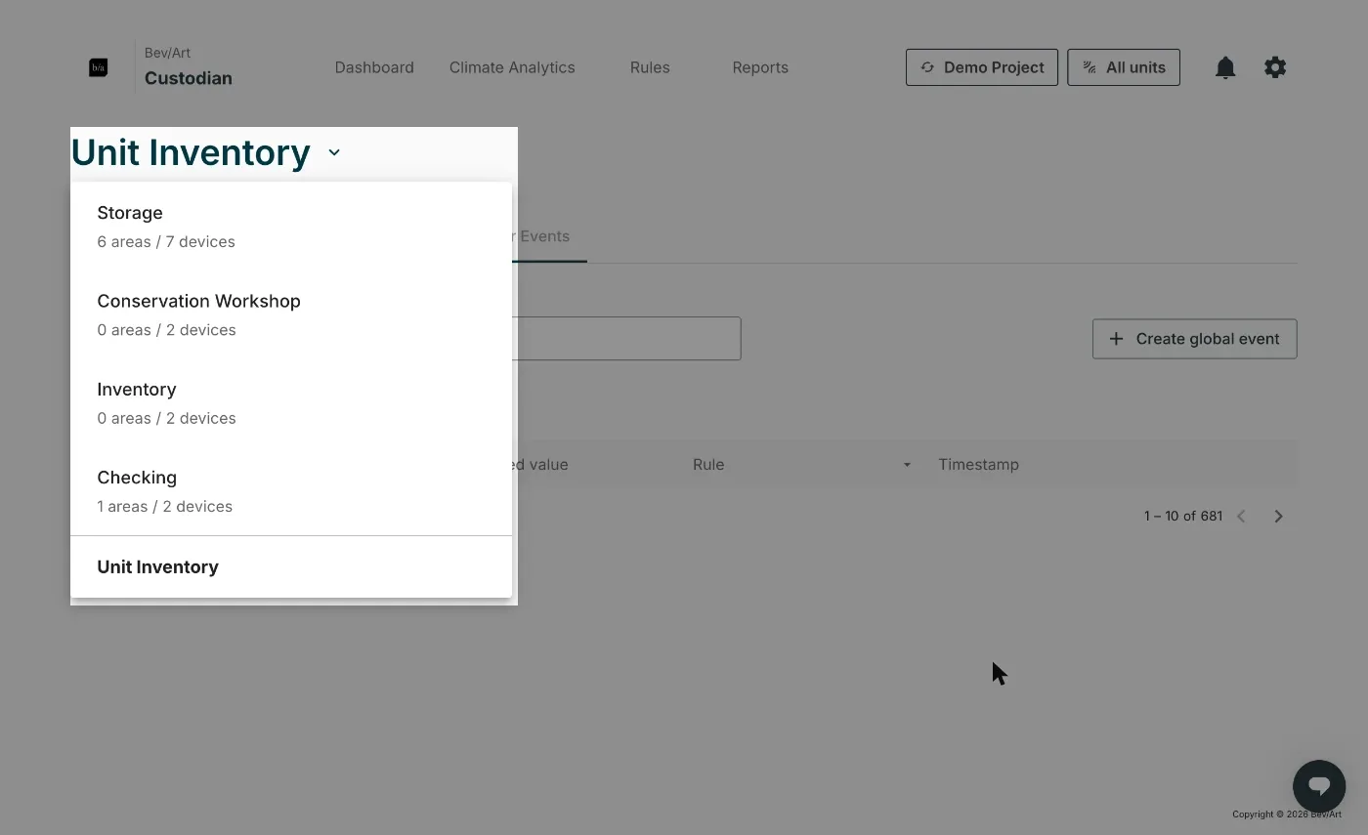1368x835 pixels.
Task: Click the 1 – 10 of 681 pagination text
Action: [x=1183, y=516]
